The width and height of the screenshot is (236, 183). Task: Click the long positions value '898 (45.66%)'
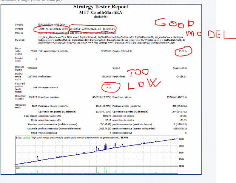coord(179,106)
